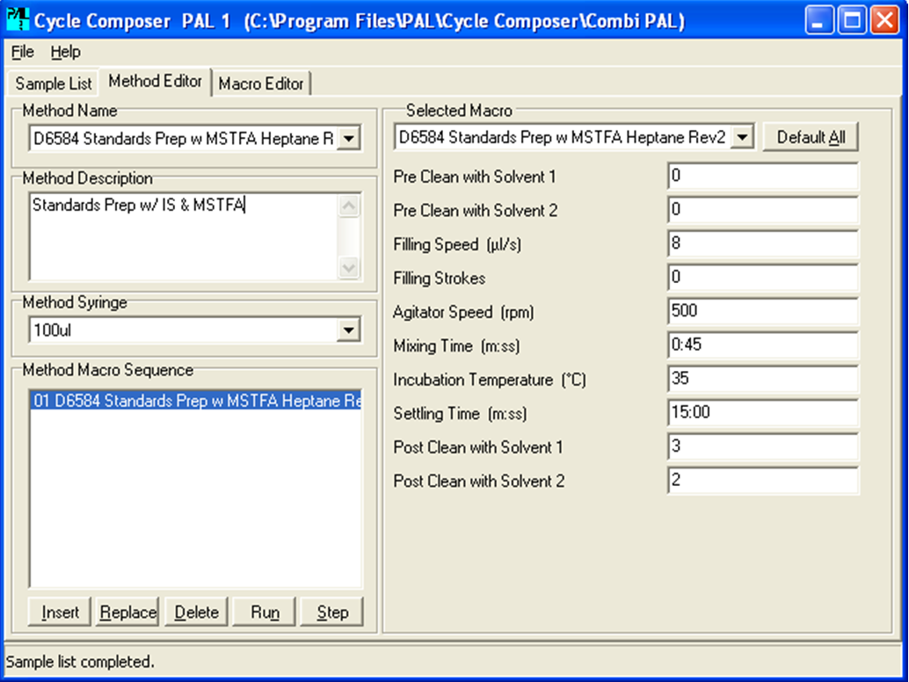Click the Replace button
Viewport: 909px width, 682px height.
(x=127, y=612)
